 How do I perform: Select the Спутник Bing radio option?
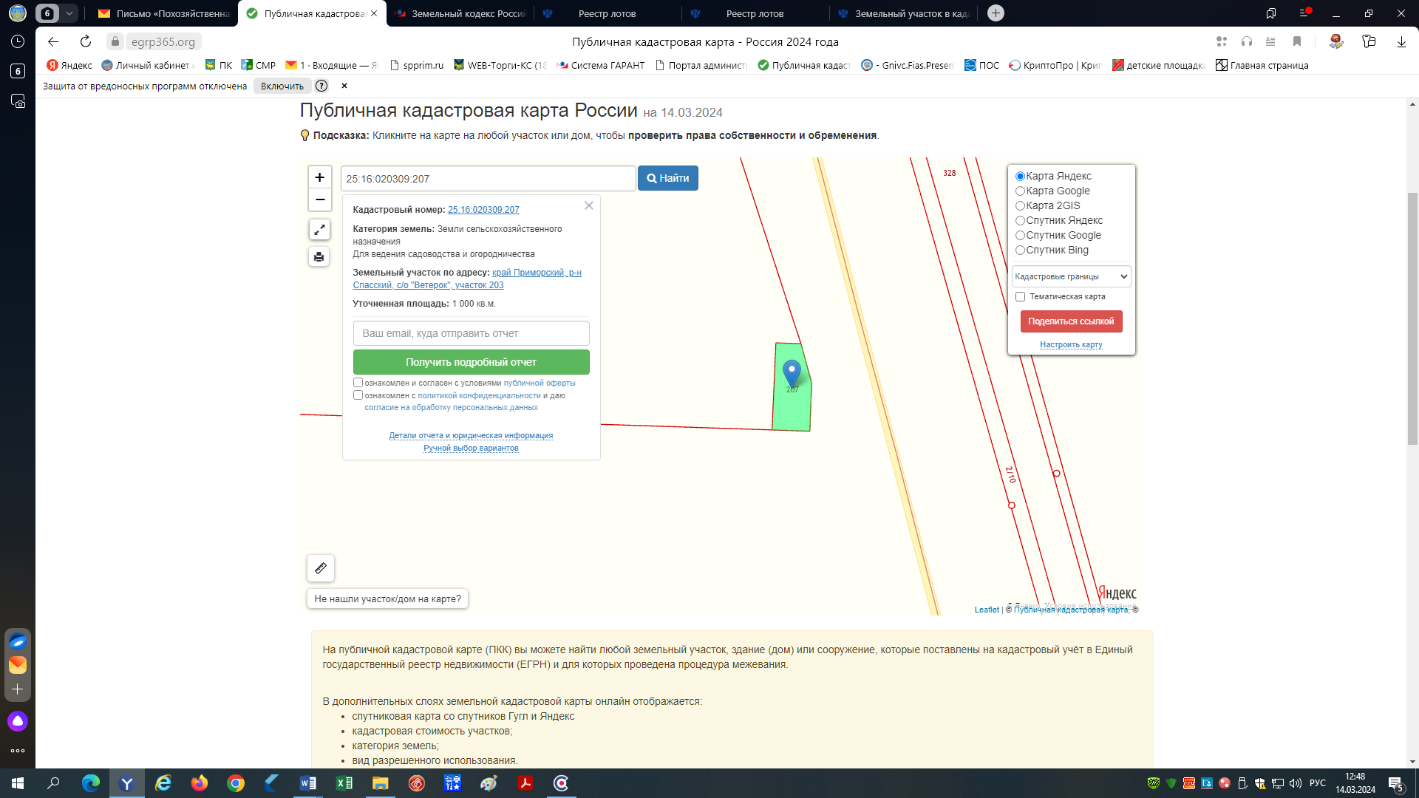(x=1020, y=250)
